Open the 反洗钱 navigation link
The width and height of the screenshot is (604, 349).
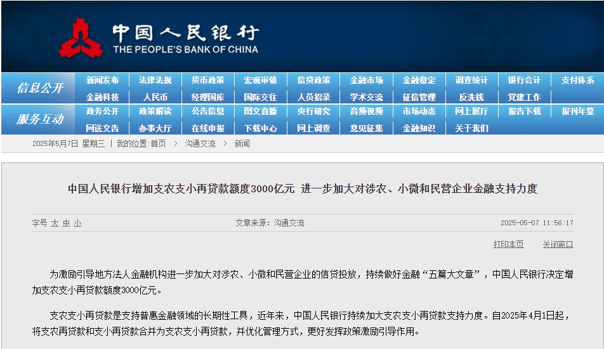tap(471, 97)
